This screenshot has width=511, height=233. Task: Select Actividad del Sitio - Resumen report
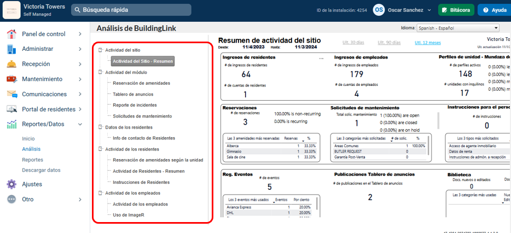143,61
